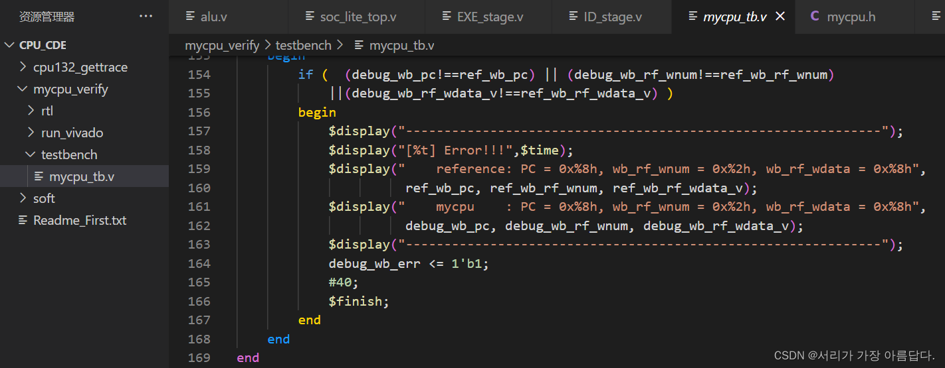This screenshot has height=368, width=945.
Task: Switch to the alu.v tab
Action: point(229,17)
